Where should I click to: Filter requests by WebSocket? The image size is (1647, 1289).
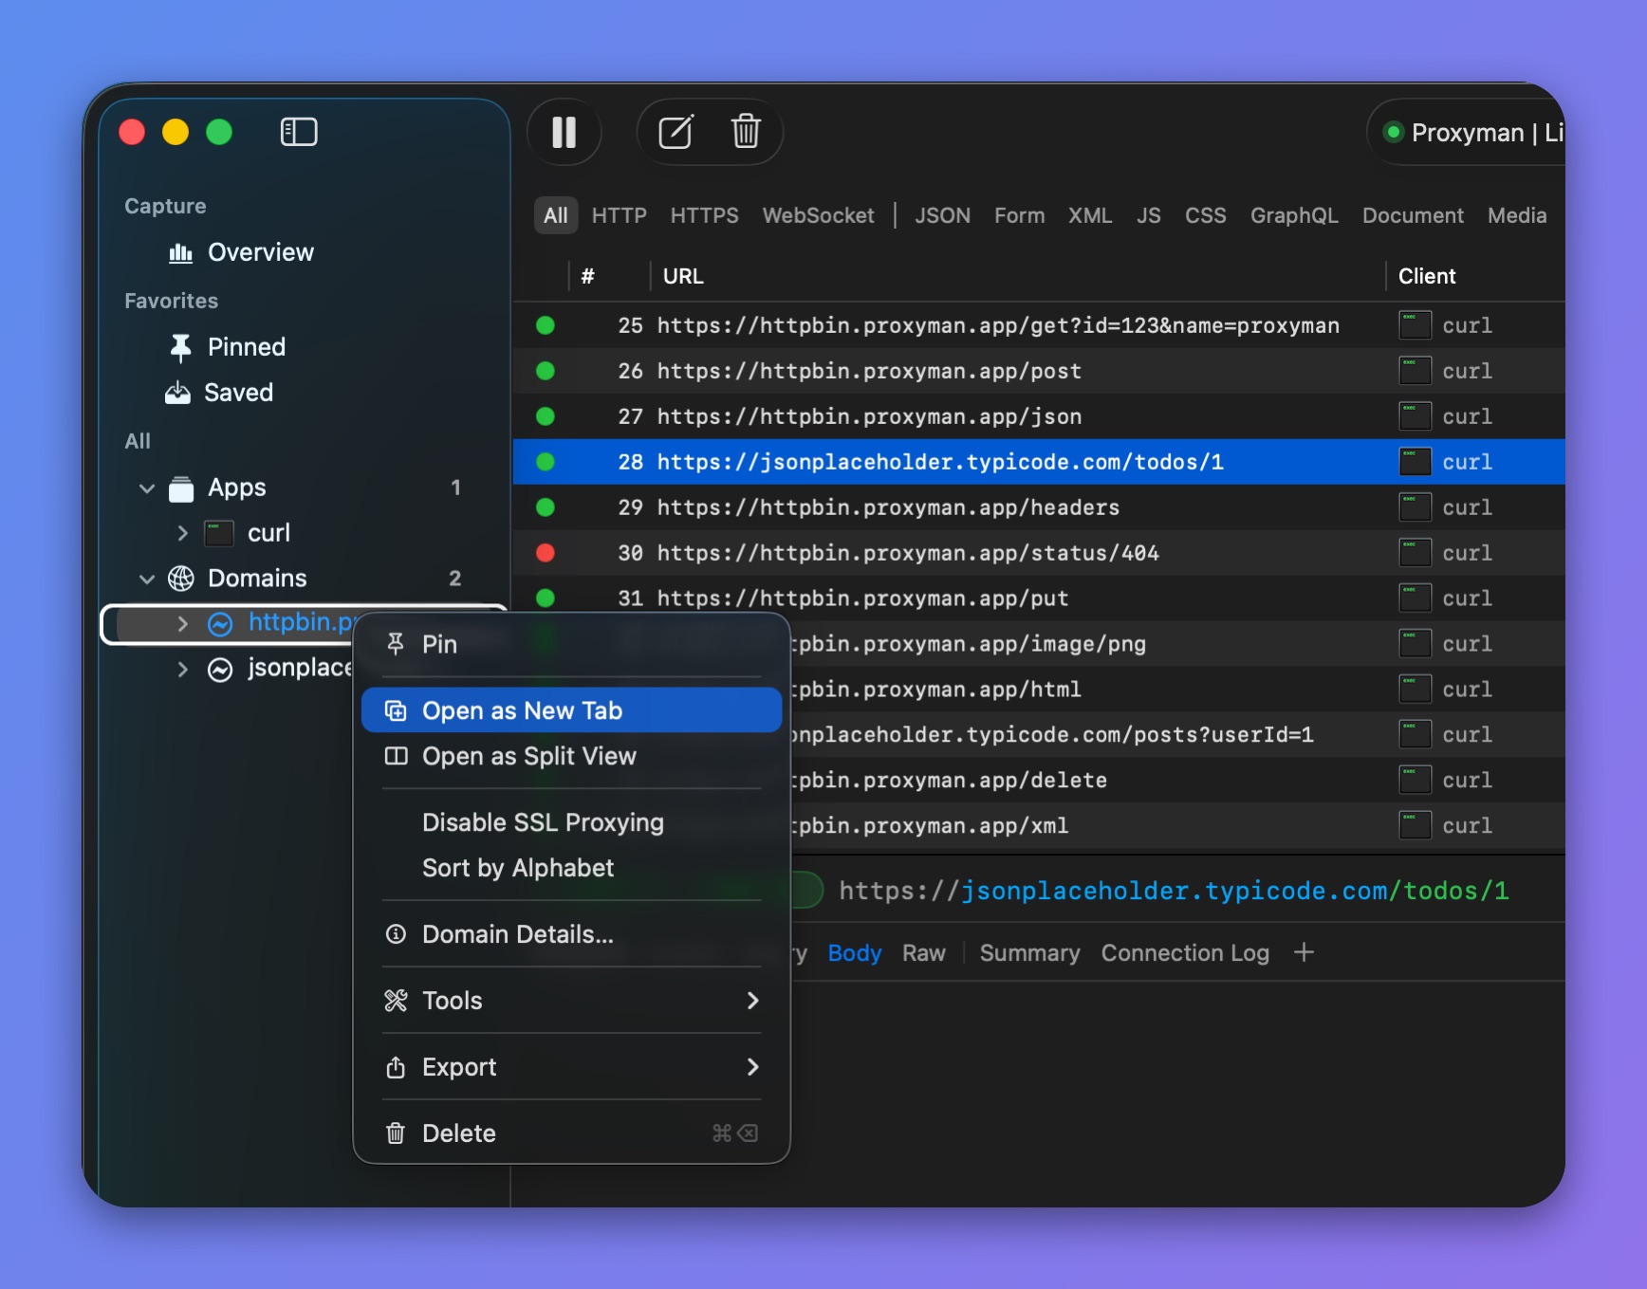click(818, 215)
